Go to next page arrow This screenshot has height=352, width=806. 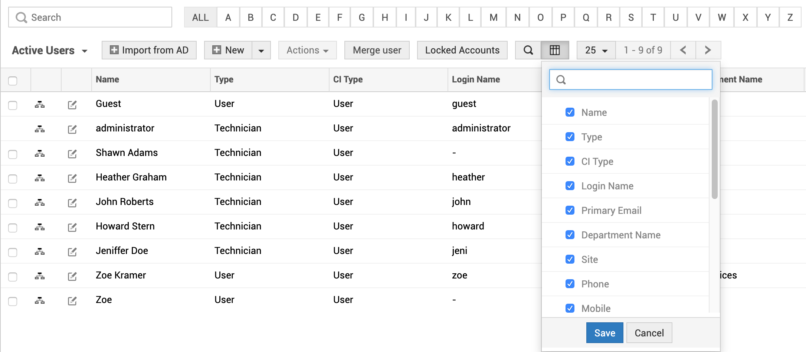pyautogui.click(x=708, y=50)
